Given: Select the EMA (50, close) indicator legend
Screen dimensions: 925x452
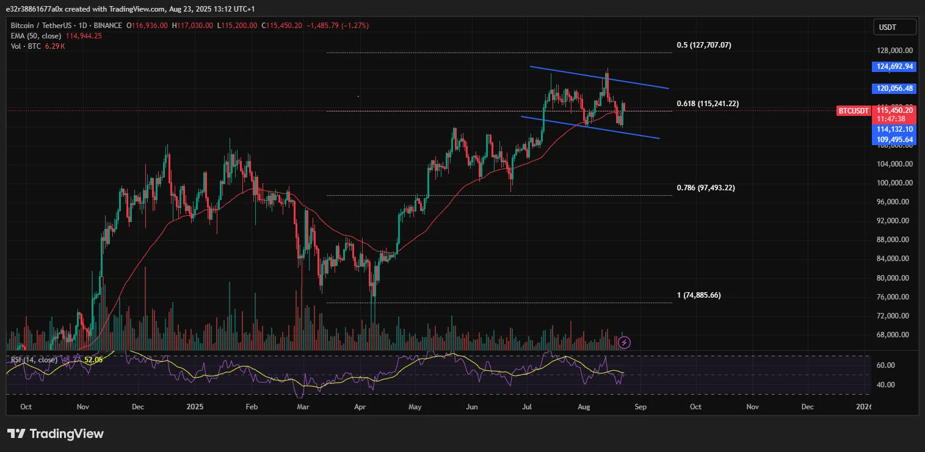Looking at the screenshot, I should click(x=37, y=35).
